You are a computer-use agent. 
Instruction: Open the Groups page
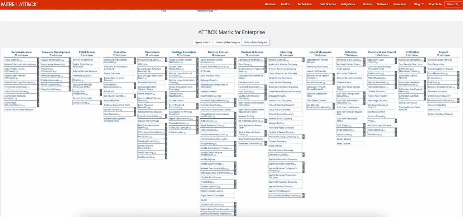click(x=367, y=4)
